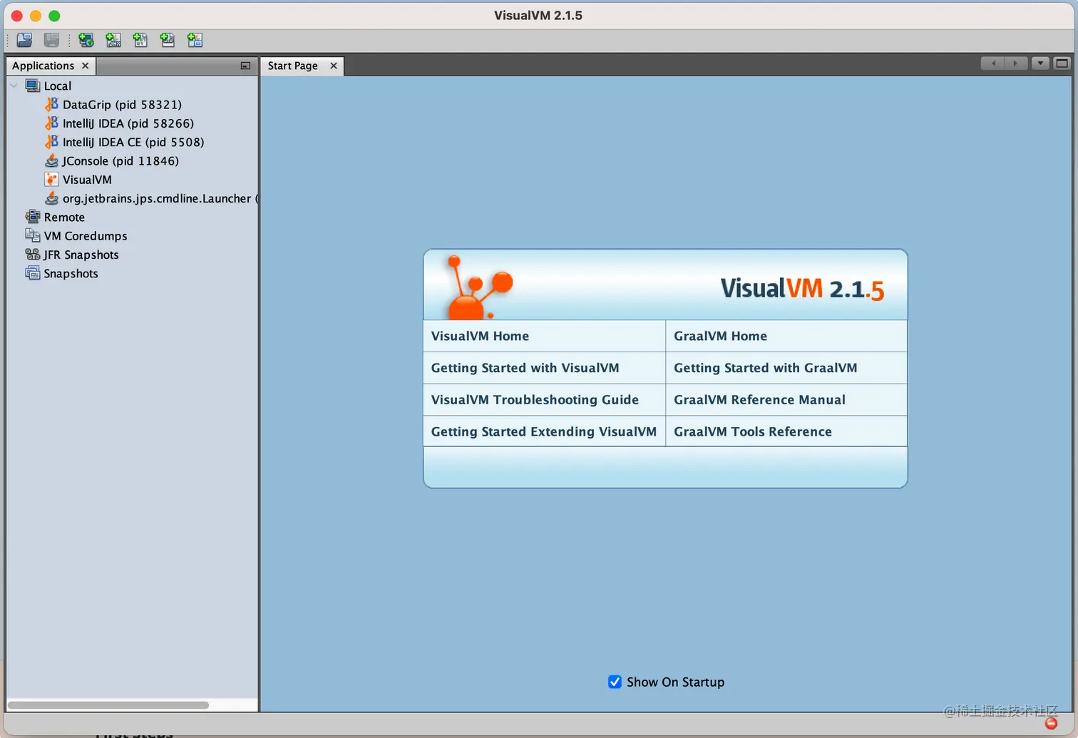Select org.jetbrains.jps.cmdline.Launcher row

160,198
